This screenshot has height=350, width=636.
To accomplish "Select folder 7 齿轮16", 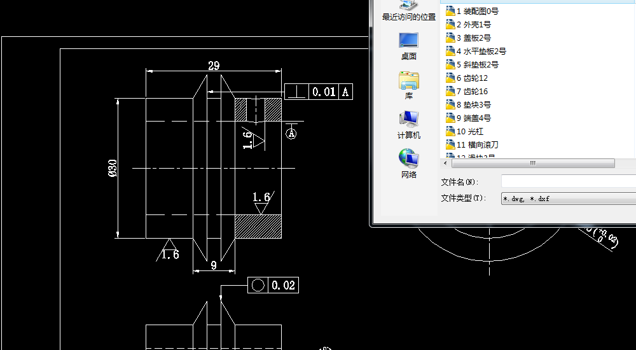I will pyautogui.click(x=467, y=92).
